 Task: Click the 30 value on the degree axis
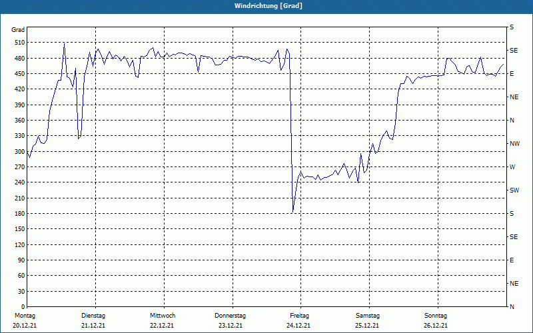pos(21,292)
